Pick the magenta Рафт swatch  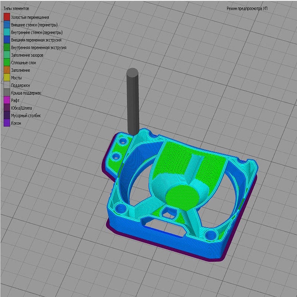coord(7,100)
